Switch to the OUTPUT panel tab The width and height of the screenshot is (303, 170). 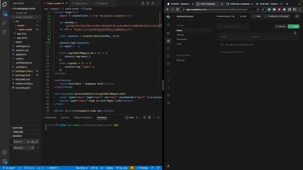(65, 118)
